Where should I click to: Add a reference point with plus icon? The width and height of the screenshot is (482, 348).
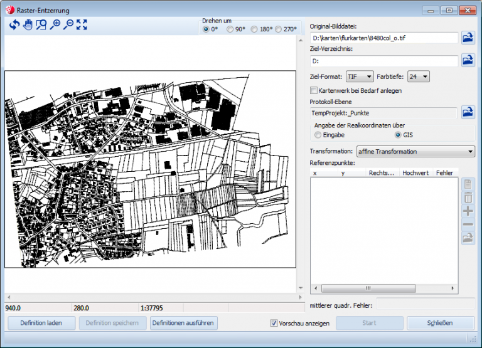(468, 211)
